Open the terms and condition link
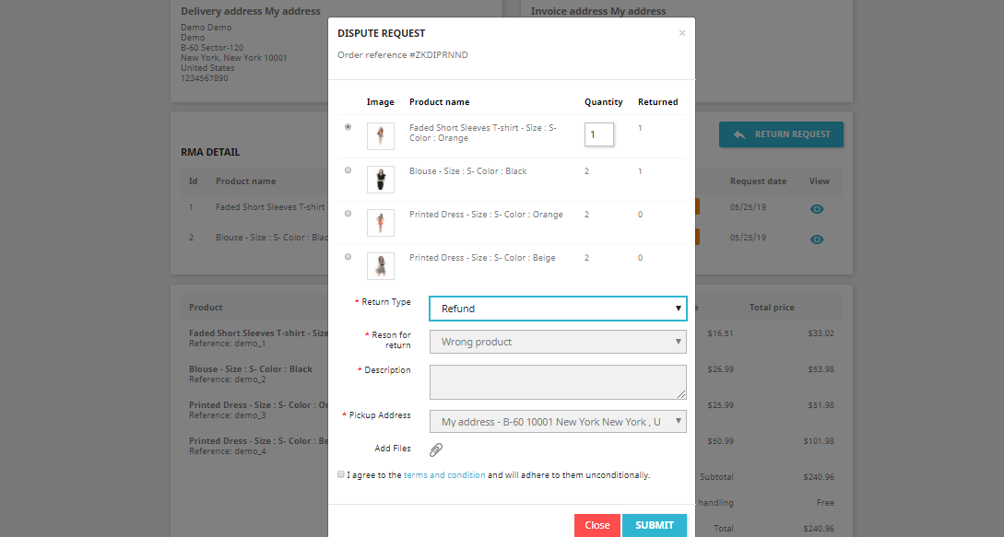 444,475
